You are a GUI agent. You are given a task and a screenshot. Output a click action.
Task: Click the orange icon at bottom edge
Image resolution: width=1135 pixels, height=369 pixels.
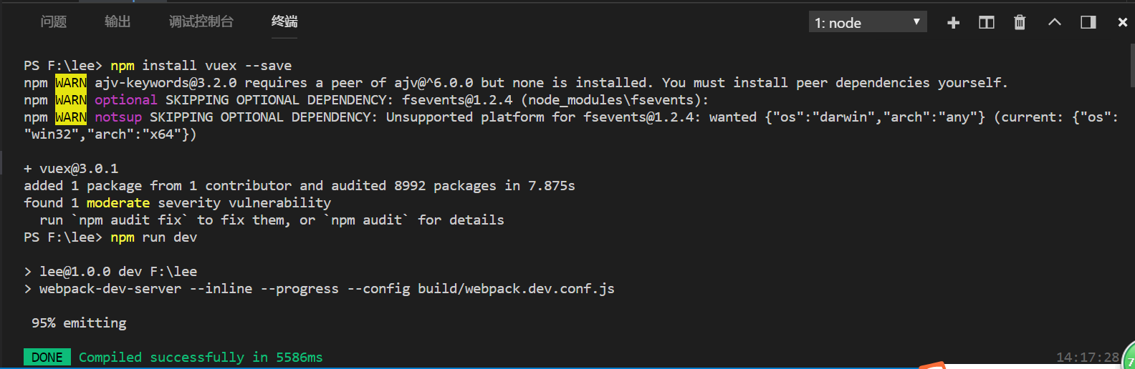(933, 365)
